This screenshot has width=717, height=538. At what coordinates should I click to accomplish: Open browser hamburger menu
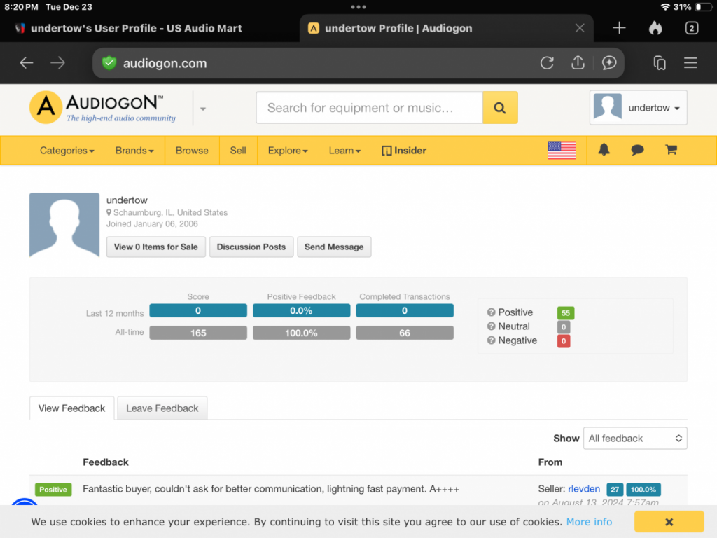(x=690, y=63)
